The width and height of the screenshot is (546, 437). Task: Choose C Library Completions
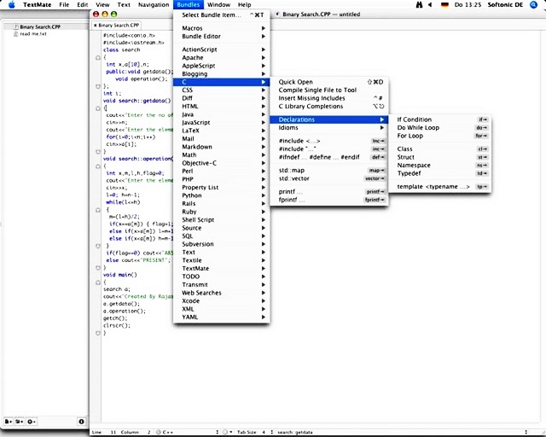pyautogui.click(x=329, y=107)
